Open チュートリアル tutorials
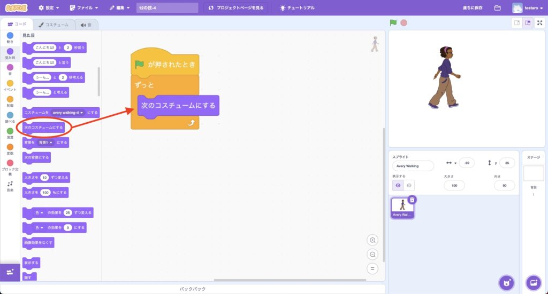The width and height of the screenshot is (548, 294). click(x=297, y=7)
